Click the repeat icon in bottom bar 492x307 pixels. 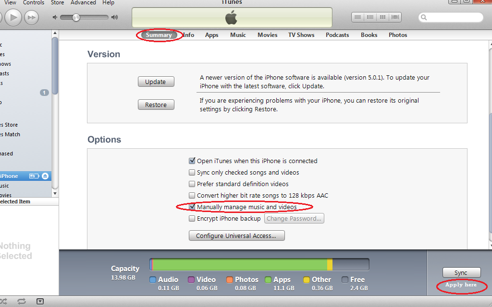coord(22,301)
